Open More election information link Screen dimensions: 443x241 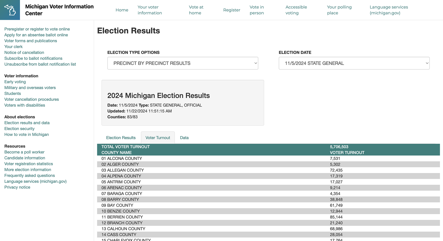point(28,170)
